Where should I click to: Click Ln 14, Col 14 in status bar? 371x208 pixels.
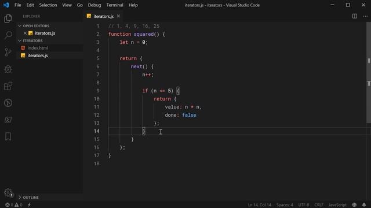pyautogui.click(x=259, y=205)
